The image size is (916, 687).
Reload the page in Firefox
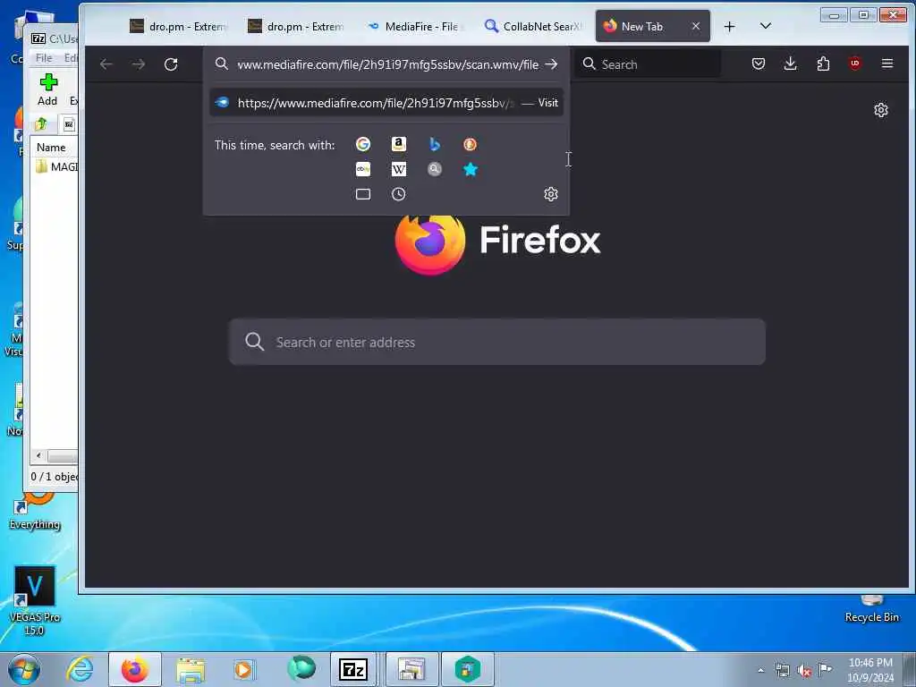pyautogui.click(x=171, y=64)
